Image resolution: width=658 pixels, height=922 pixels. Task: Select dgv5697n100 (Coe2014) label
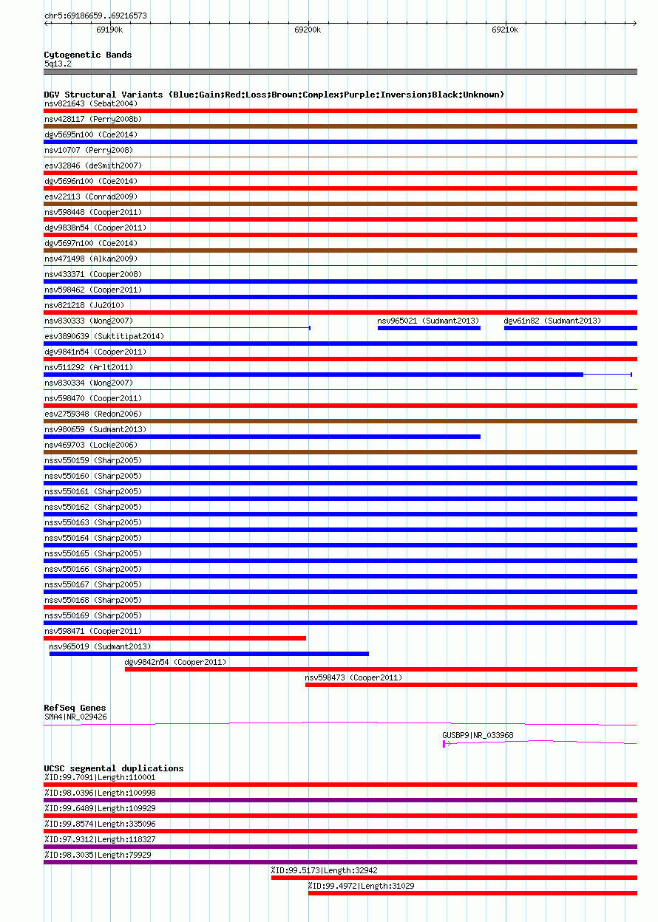90,243
